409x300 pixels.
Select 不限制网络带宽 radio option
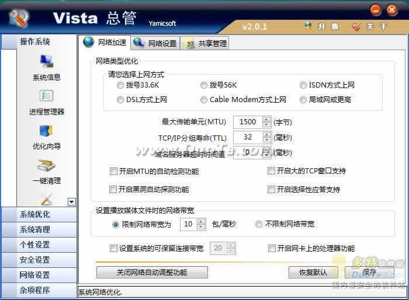[258, 224]
